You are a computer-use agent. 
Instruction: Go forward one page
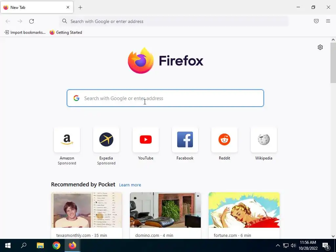coord(20,21)
